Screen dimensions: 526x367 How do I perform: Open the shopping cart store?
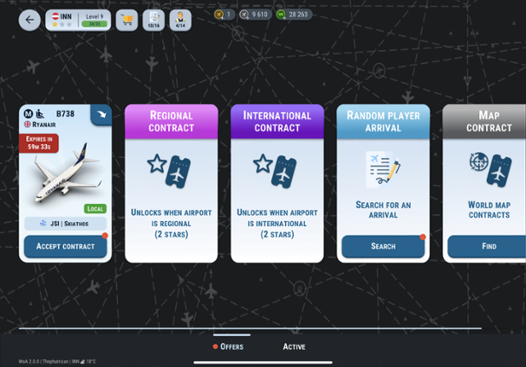click(126, 20)
